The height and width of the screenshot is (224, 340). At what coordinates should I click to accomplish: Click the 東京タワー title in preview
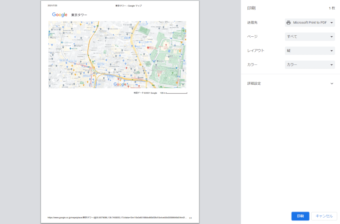tap(79, 15)
